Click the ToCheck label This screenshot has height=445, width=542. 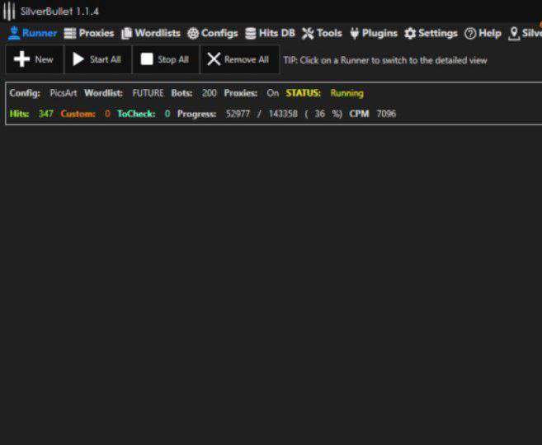click(136, 114)
